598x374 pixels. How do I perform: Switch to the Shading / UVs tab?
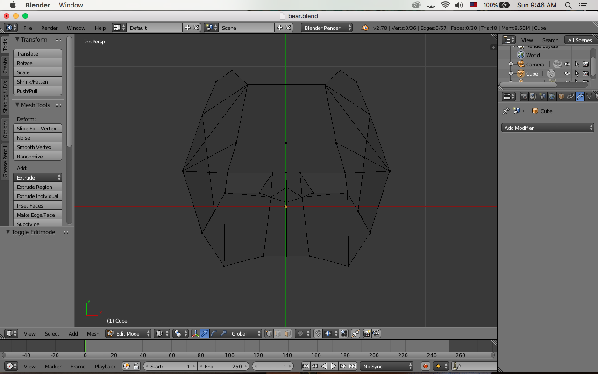pos(5,96)
